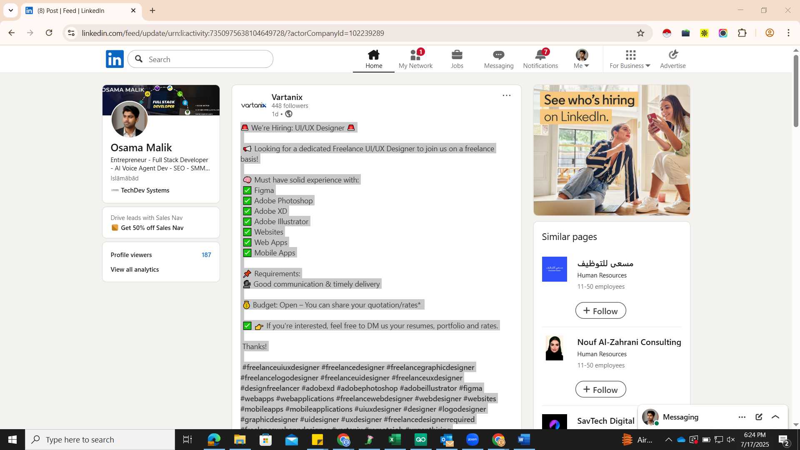
Task: Open Osama Malik profile name
Action: click(x=141, y=147)
